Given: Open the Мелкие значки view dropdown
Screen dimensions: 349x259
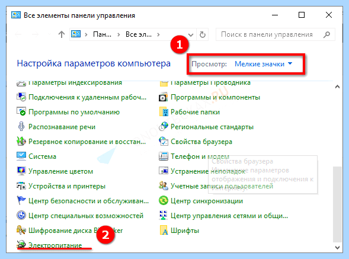Looking at the screenshot, I should click(x=263, y=64).
